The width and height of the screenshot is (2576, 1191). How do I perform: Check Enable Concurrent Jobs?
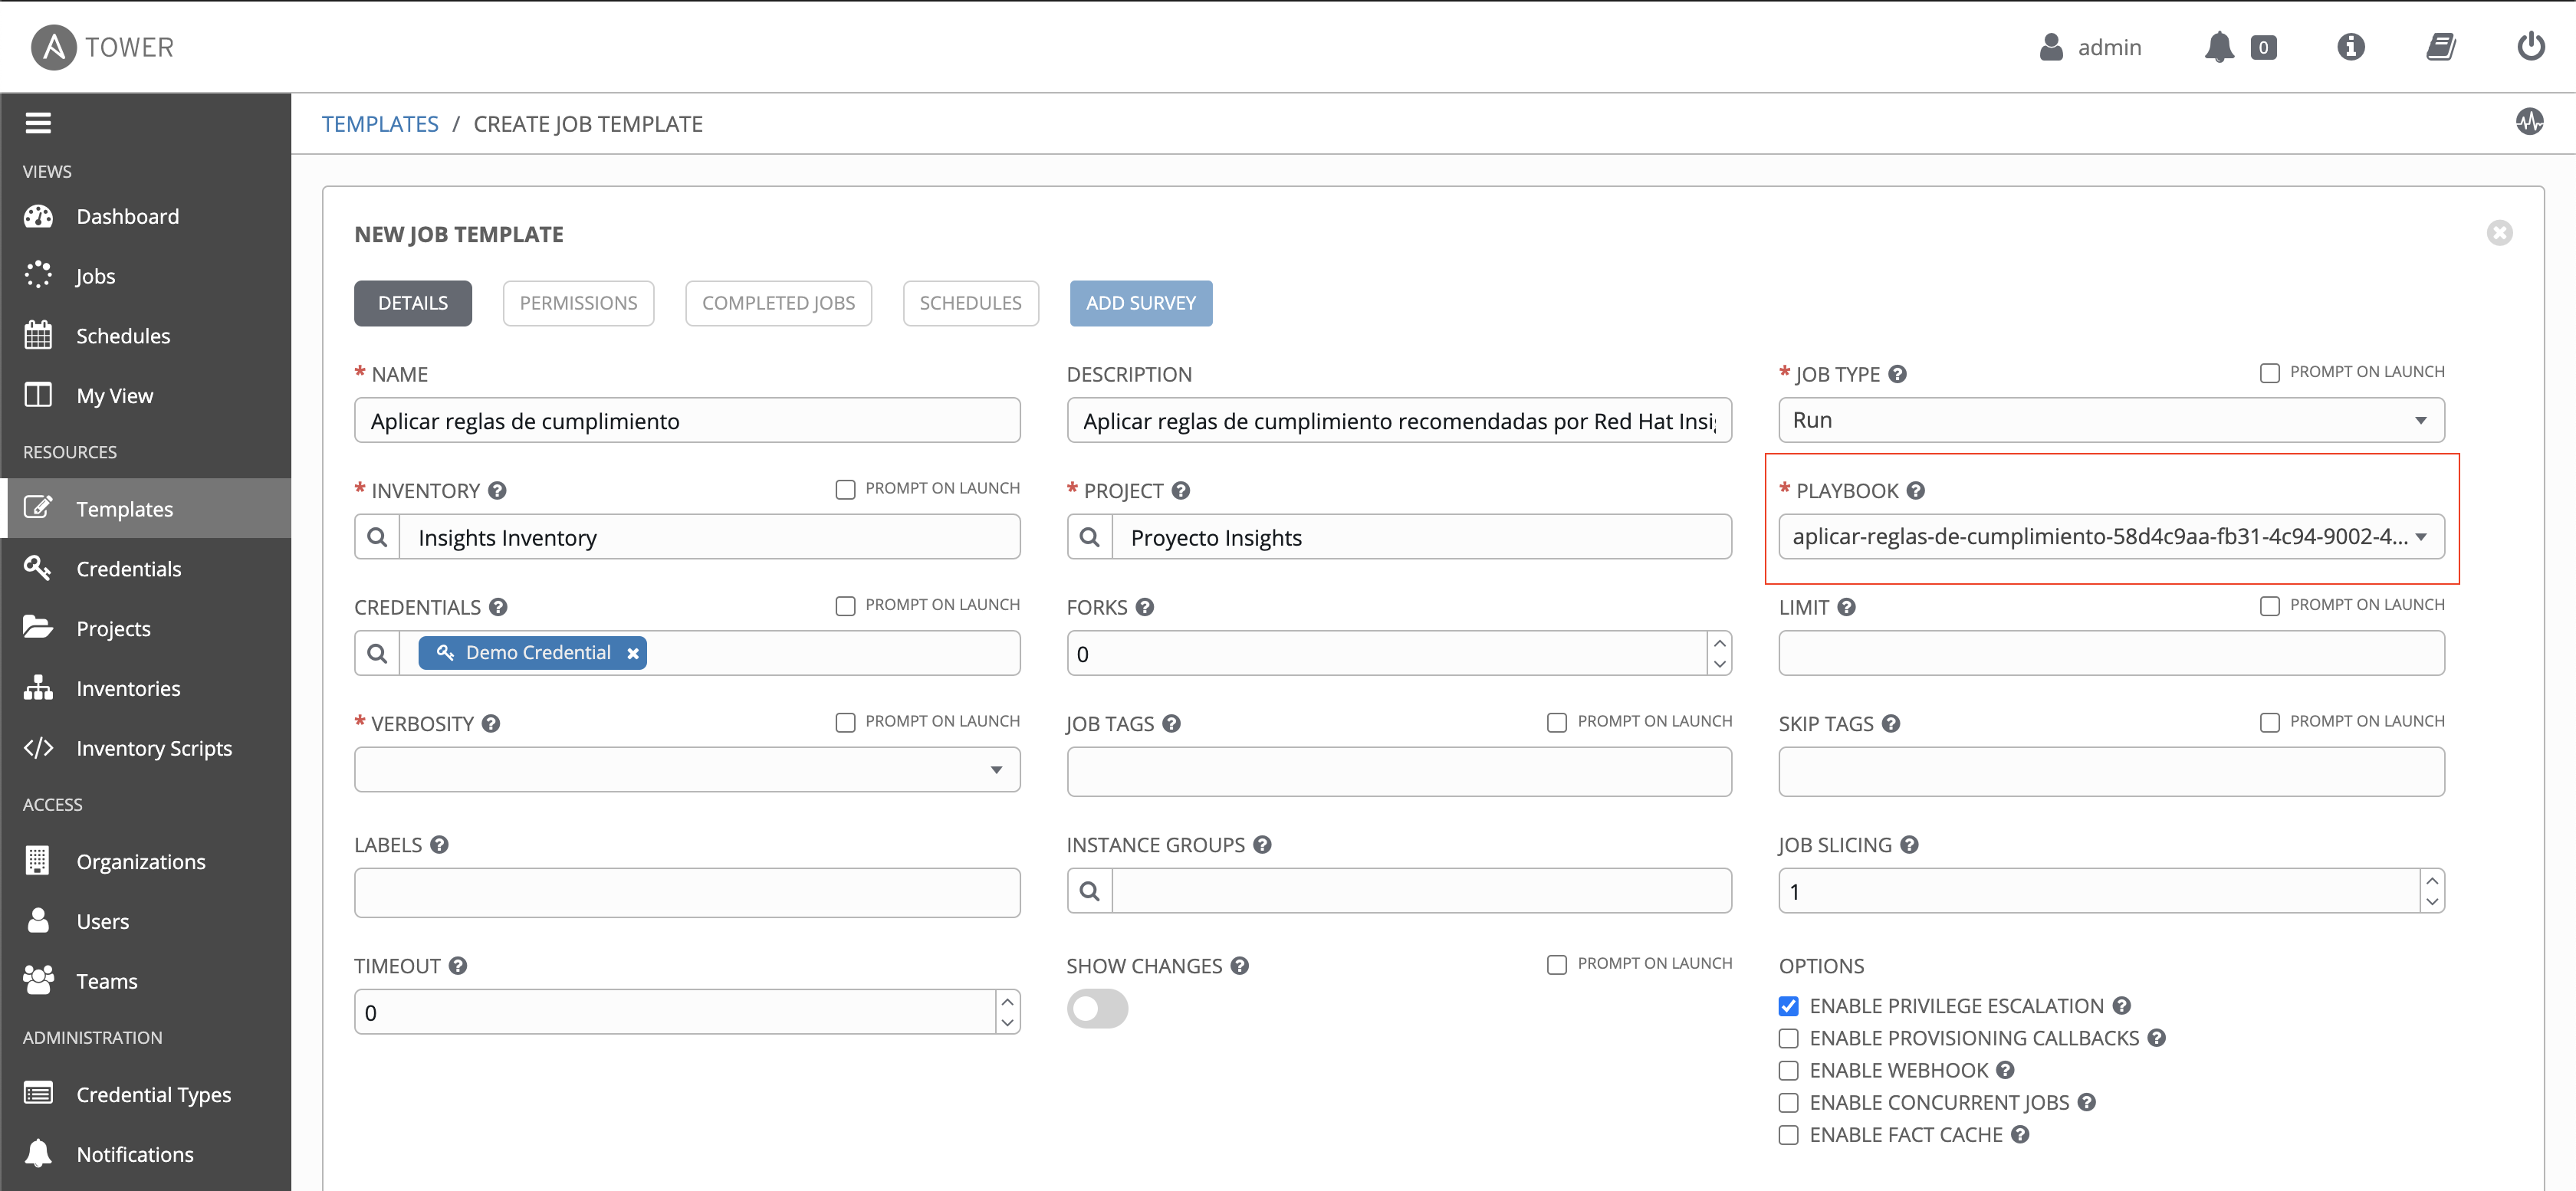(1788, 1103)
